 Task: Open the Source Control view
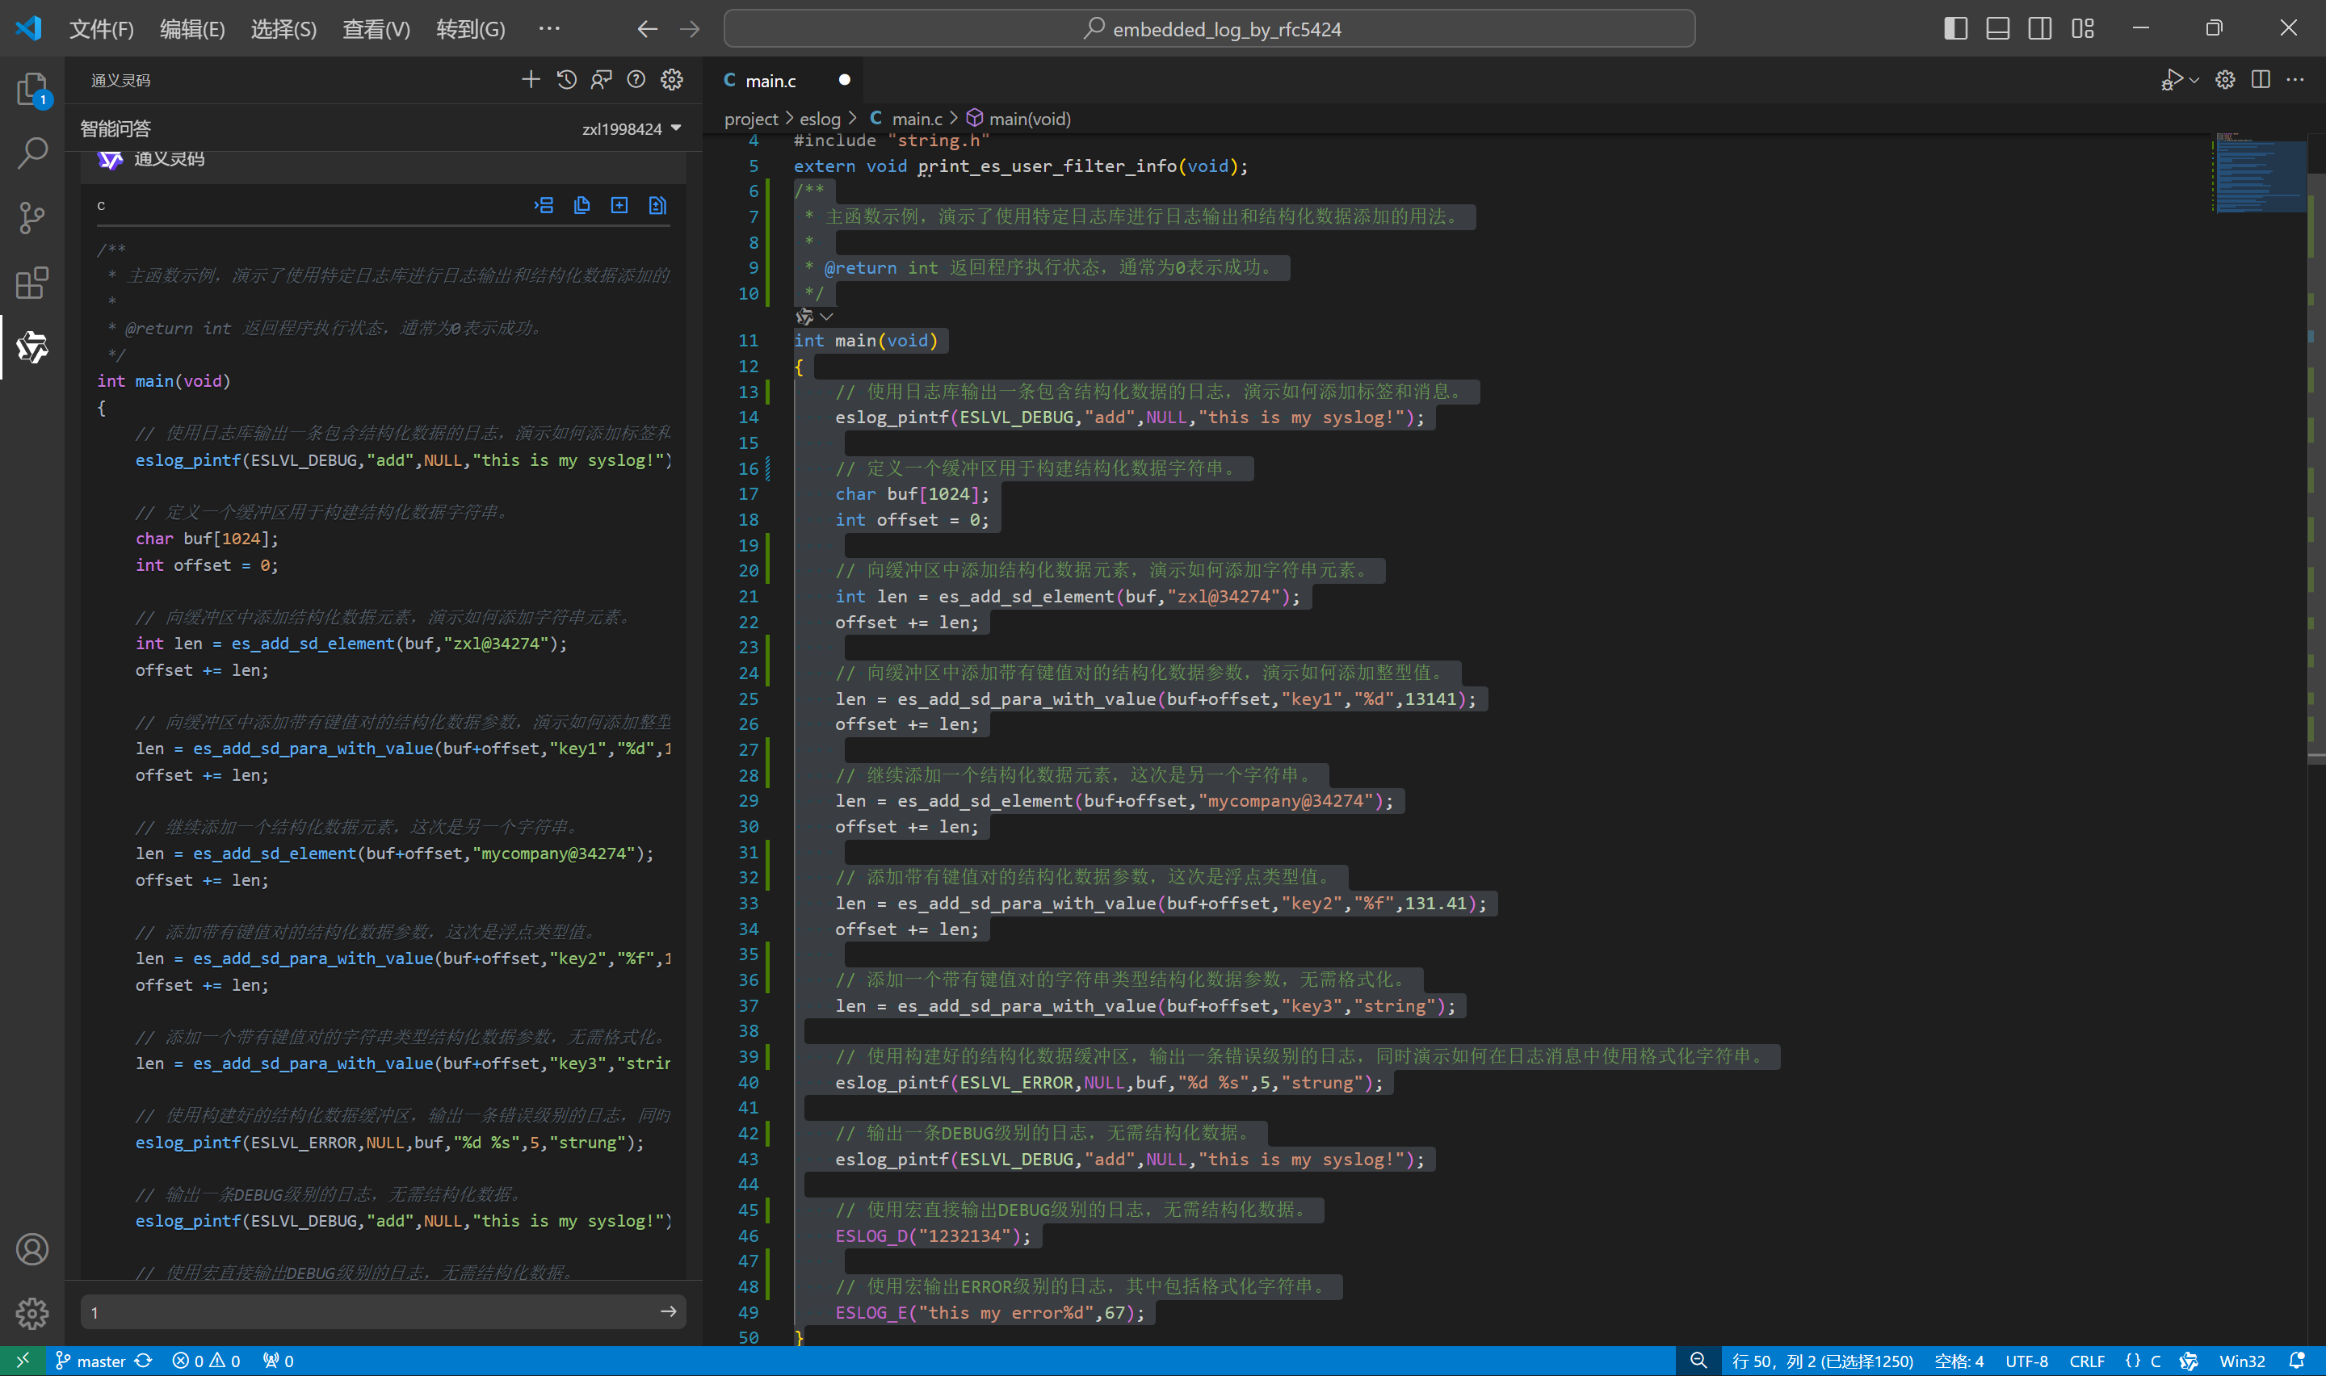click(32, 218)
